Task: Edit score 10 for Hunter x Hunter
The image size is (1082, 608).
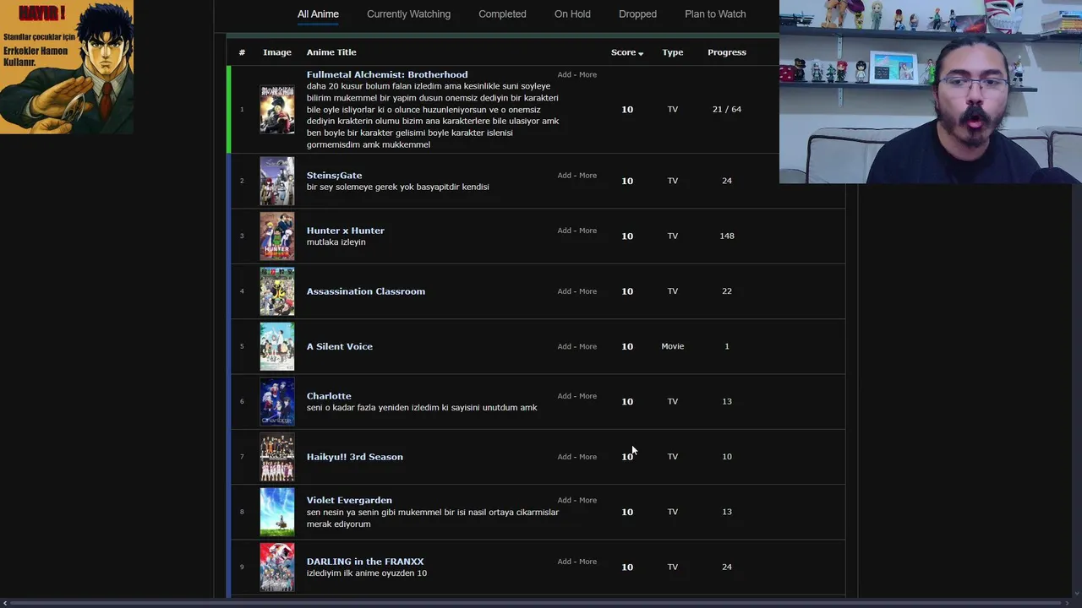Action: 627,236
